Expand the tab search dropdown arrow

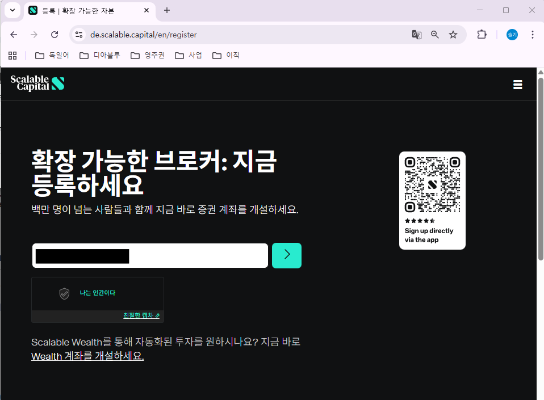click(12, 10)
